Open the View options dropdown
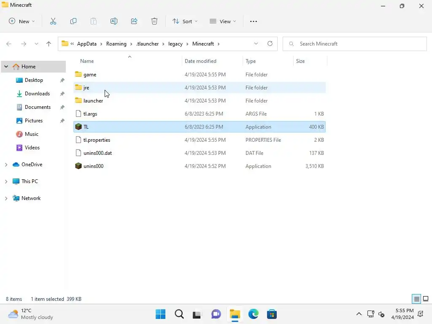 [223, 21]
